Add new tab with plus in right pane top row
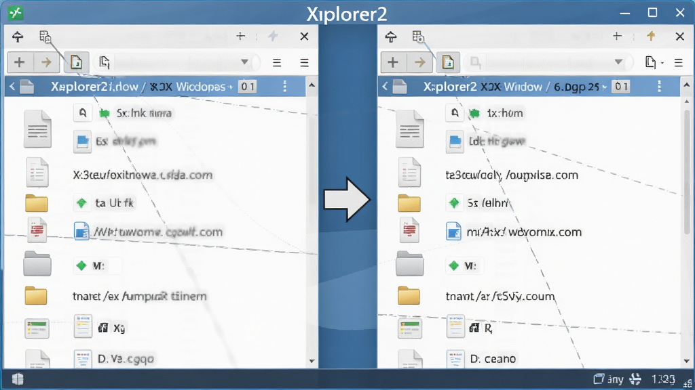 point(617,37)
